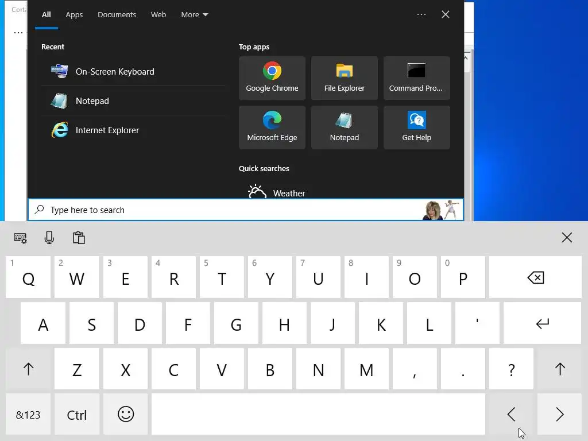This screenshot has height=441, width=588.
Task: Tap the O key
Action: tap(415, 277)
